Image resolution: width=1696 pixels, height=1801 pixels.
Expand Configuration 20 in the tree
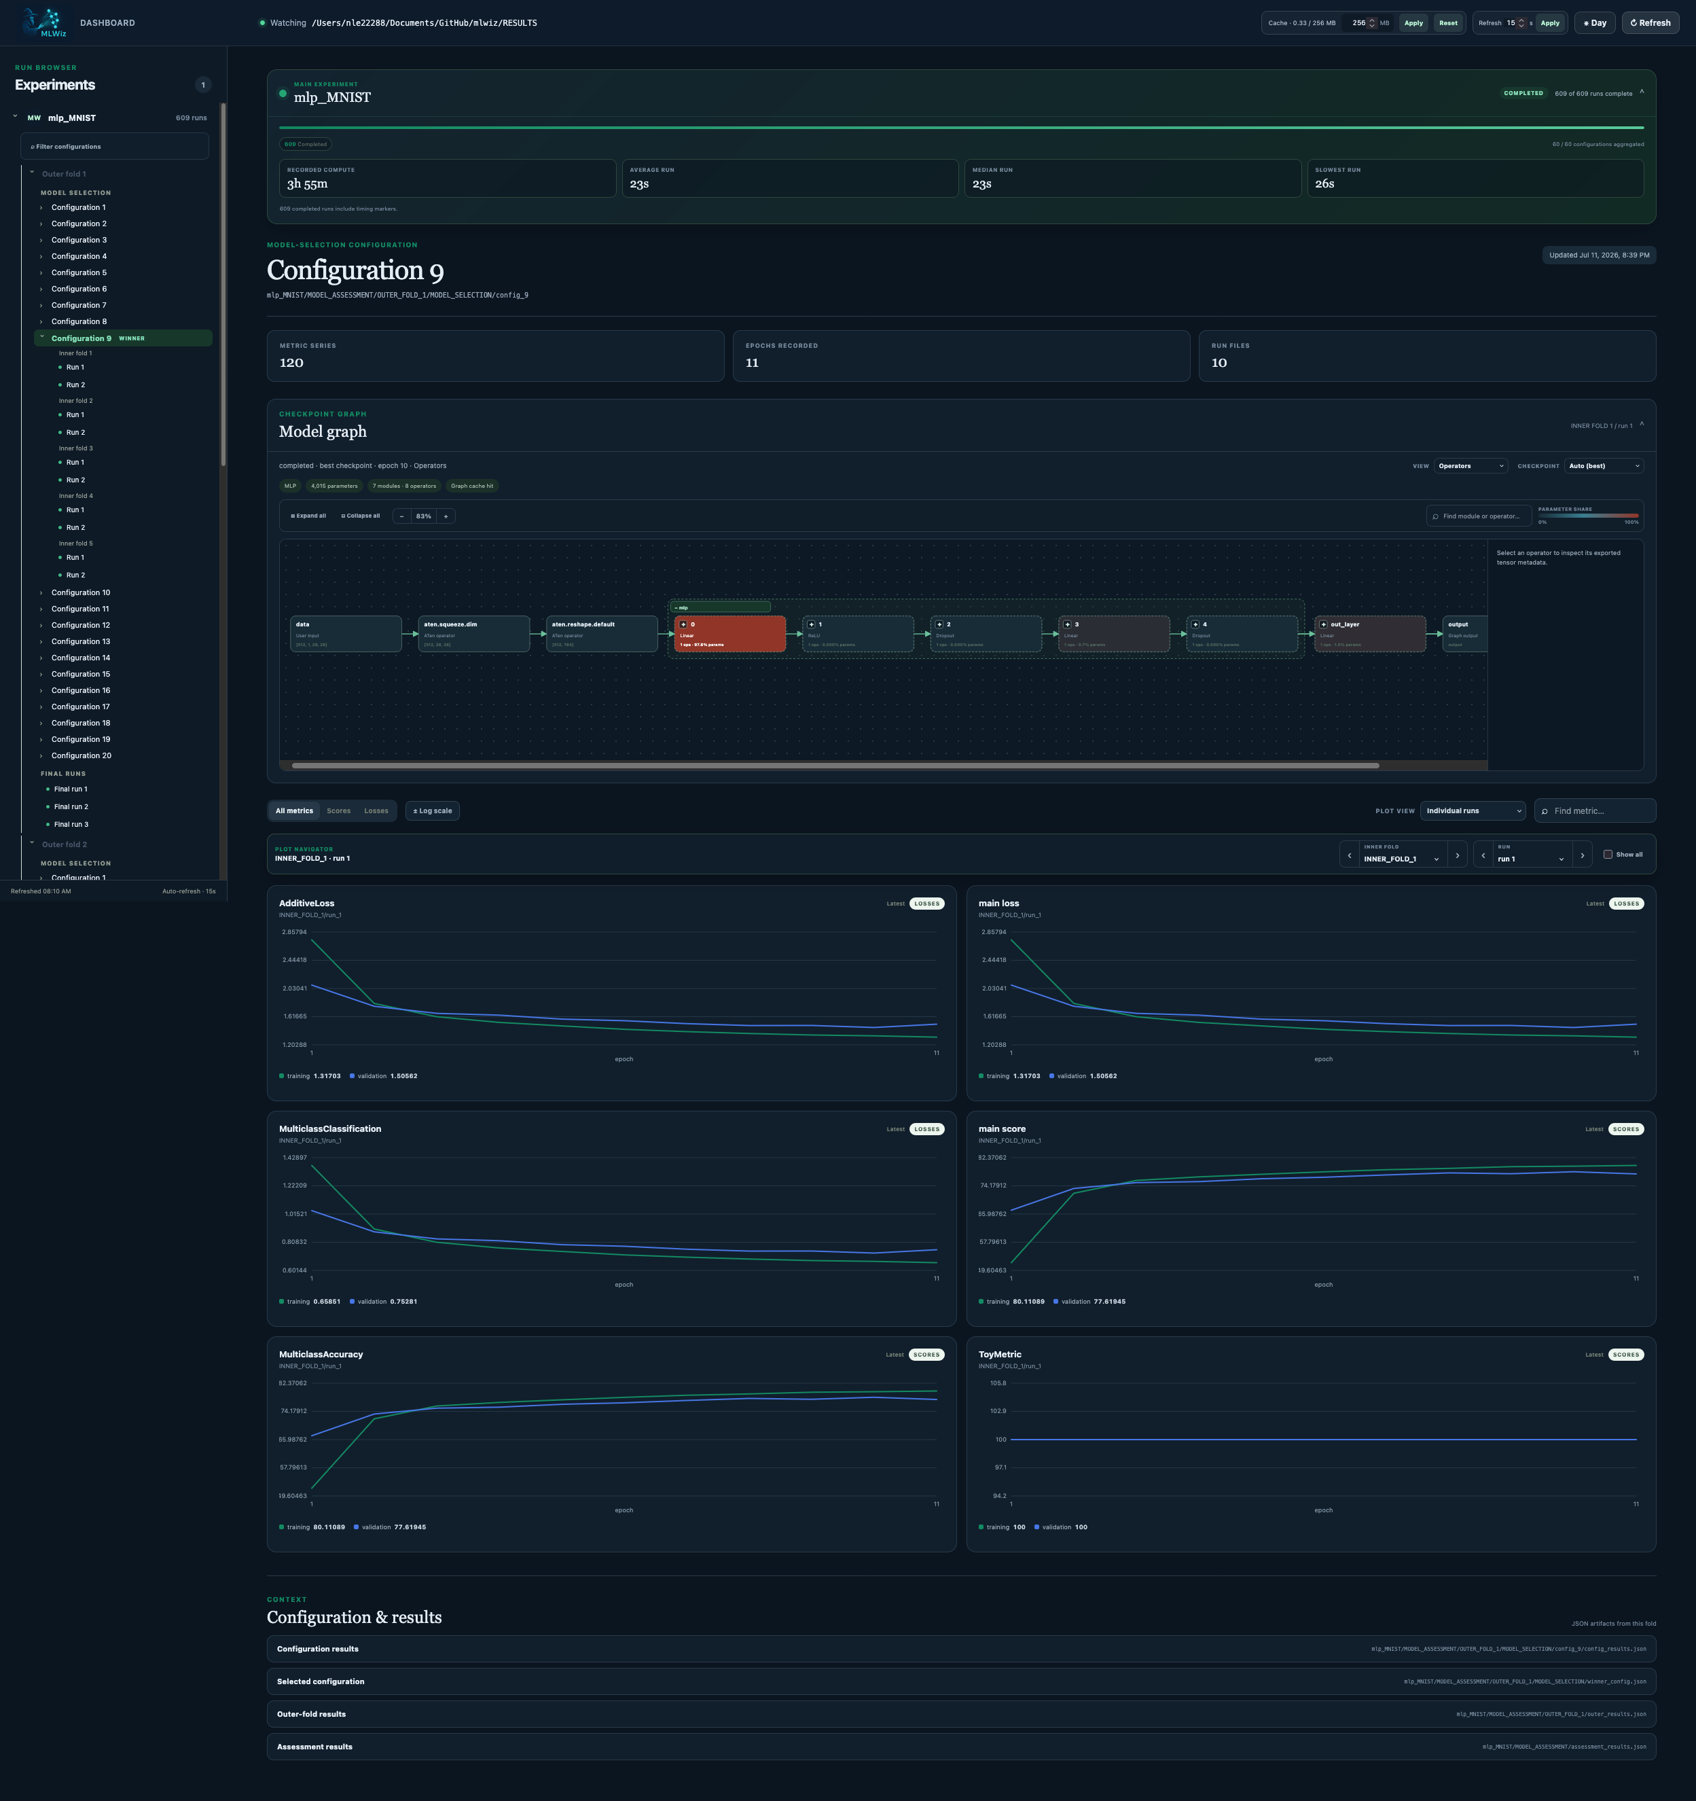(41, 755)
